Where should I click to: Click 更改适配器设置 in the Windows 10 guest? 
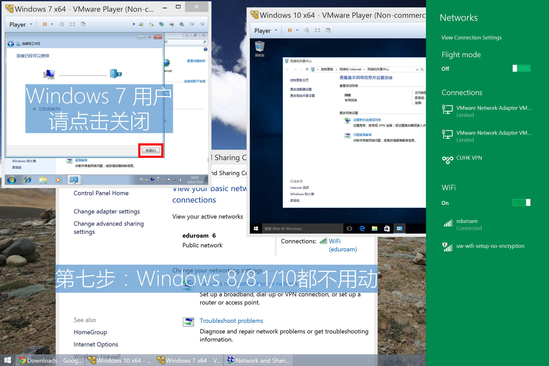[x=301, y=89]
